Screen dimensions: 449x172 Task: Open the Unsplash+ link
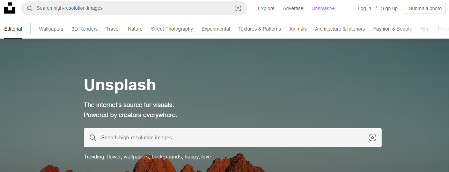tap(323, 8)
